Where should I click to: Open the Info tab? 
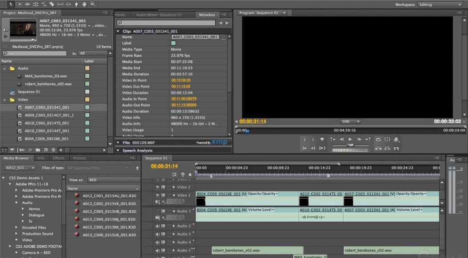41,158
